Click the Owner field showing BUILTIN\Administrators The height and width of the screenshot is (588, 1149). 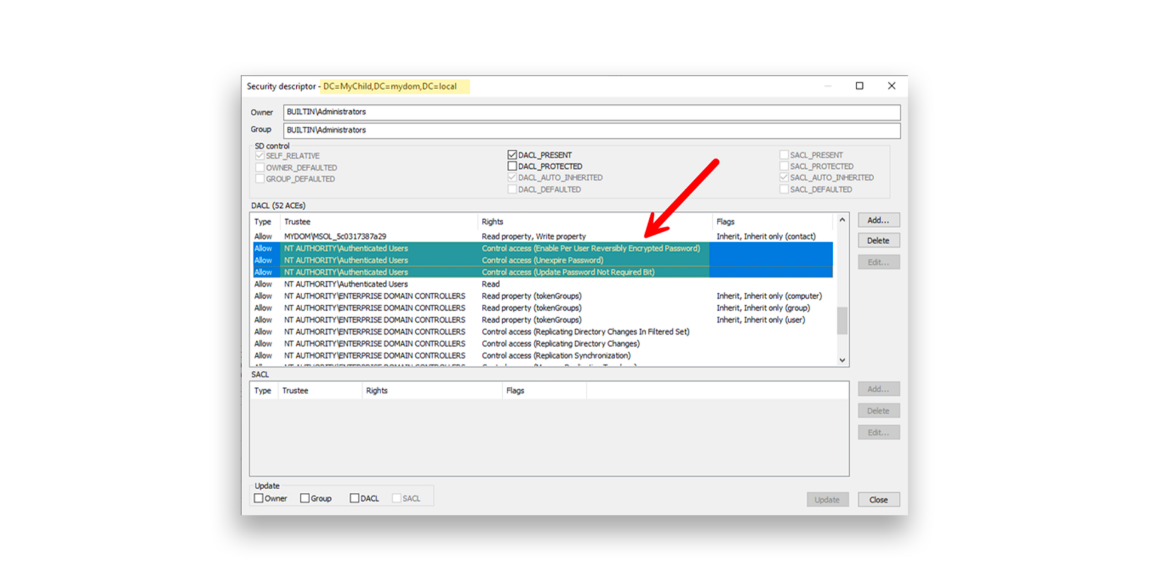point(592,112)
